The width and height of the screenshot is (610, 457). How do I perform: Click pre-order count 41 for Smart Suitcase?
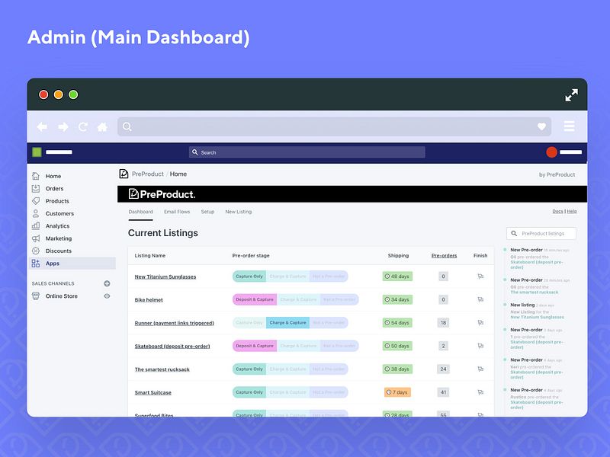443,392
